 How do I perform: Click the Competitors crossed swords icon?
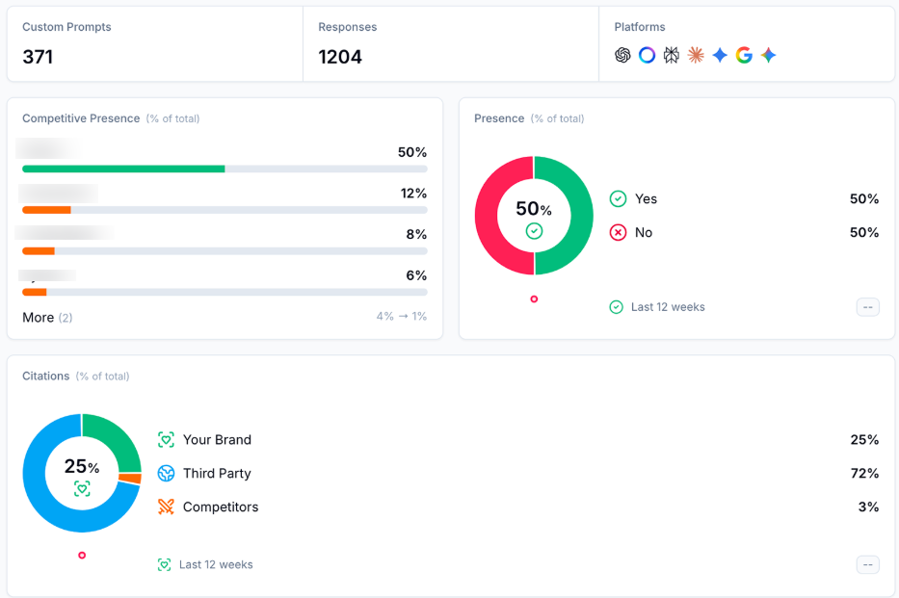[x=166, y=507]
